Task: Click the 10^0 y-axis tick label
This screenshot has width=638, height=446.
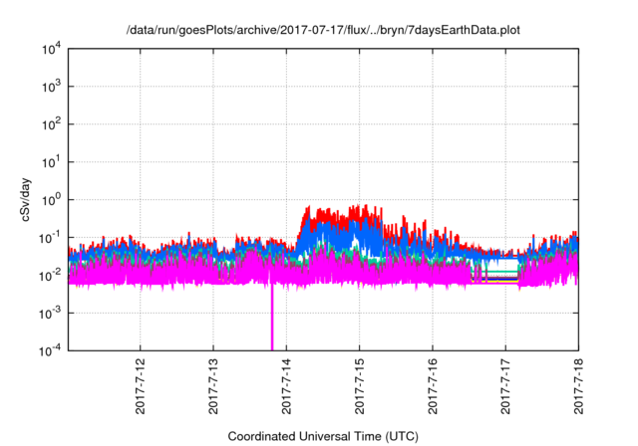Action: pyautogui.click(x=51, y=200)
